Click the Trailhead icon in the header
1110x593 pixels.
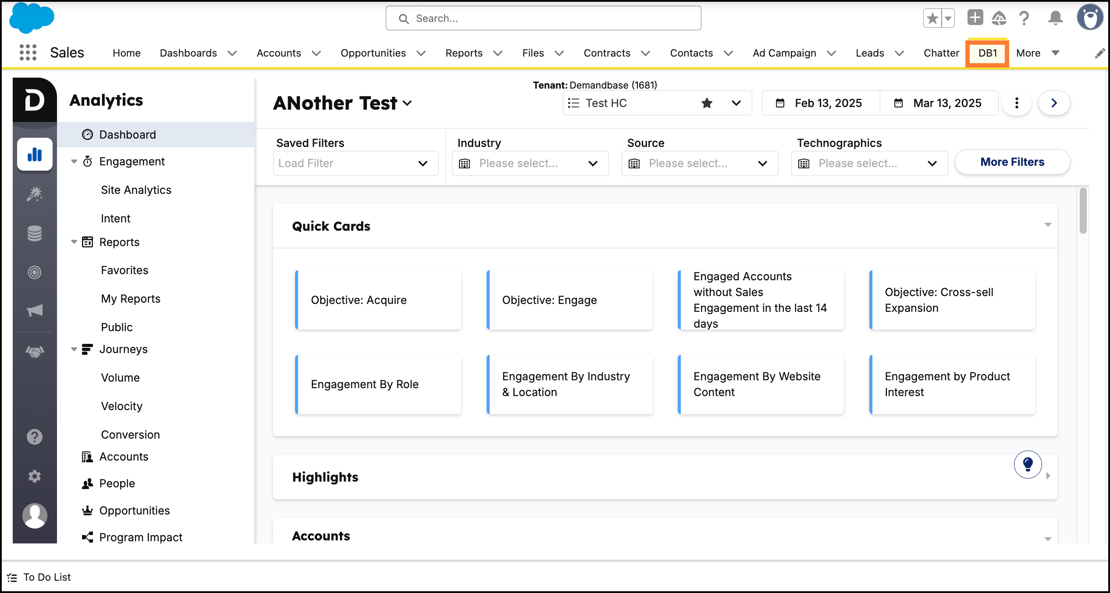click(x=1000, y=18)
